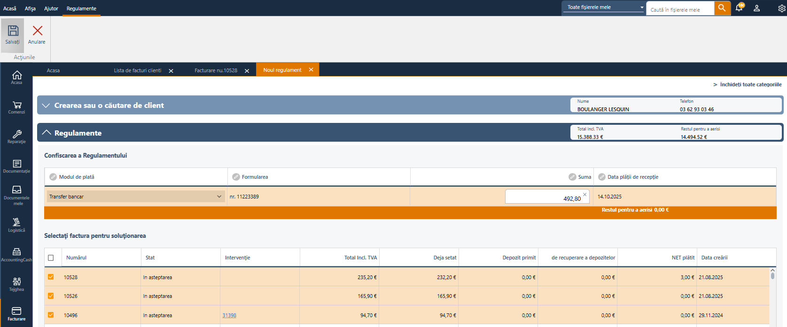This screenshot has height=327, width=787.
Task: Switch to Facturare nu.10528 tab
Action: point(216,70)
